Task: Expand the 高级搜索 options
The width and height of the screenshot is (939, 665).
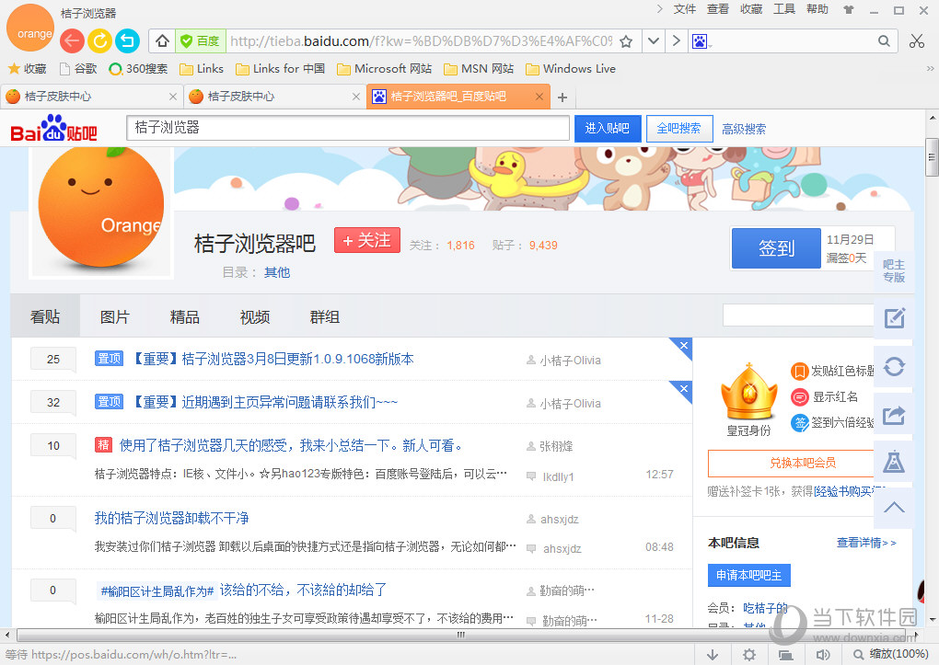Action: (744, 128)
